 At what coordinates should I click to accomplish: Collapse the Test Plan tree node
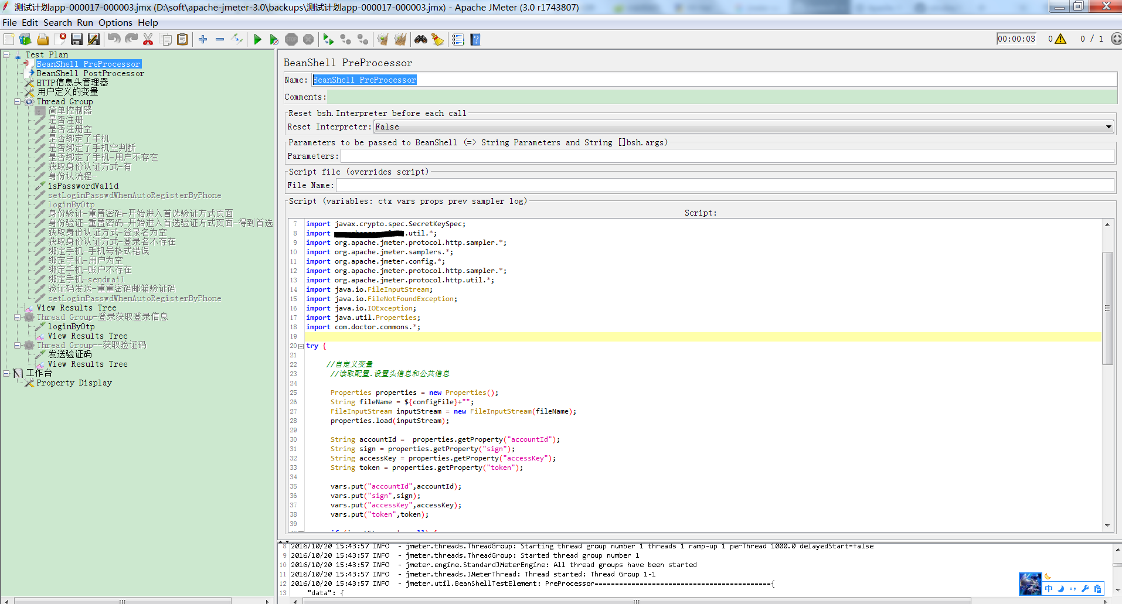(6, 54)
